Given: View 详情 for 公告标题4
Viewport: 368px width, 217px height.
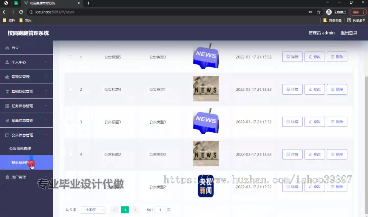Looking at the screenshot, I should [x=292, y=89].
